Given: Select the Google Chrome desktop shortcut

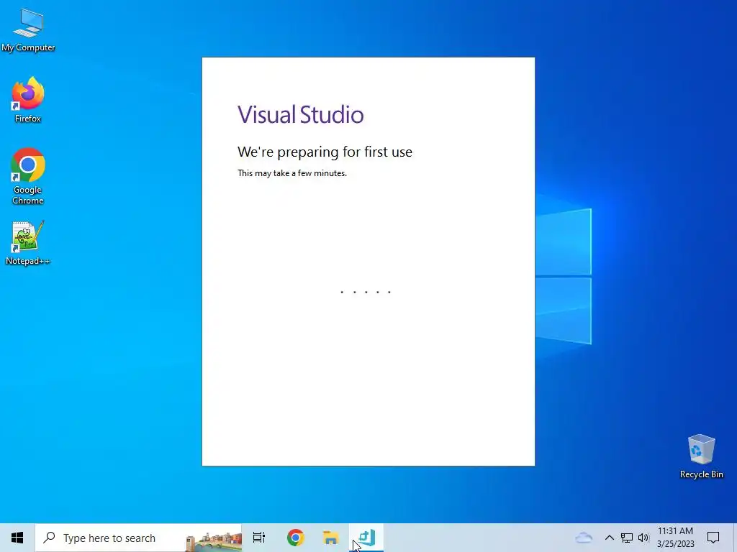Looking at the screenshot, I should tap(28, 177).
